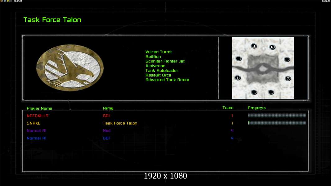Click the Player Name column header

39,108
